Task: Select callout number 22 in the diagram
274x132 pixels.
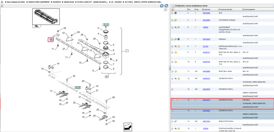Action: tap(74, 103)
